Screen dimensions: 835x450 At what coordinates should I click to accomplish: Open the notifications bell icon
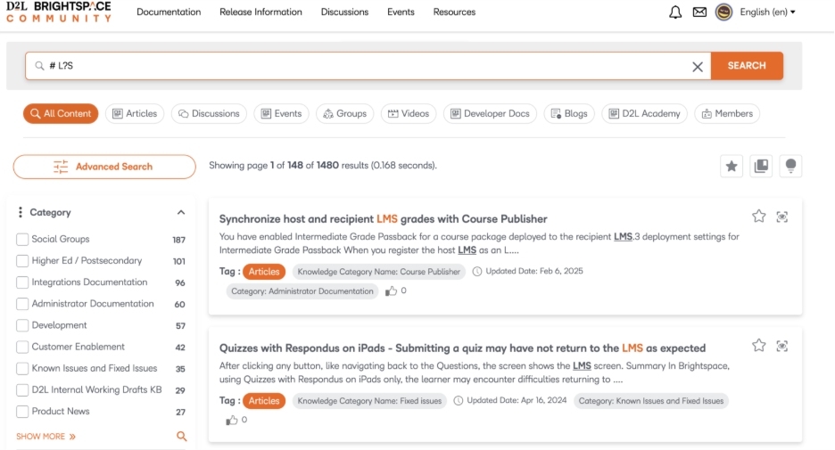pos(675,12)
